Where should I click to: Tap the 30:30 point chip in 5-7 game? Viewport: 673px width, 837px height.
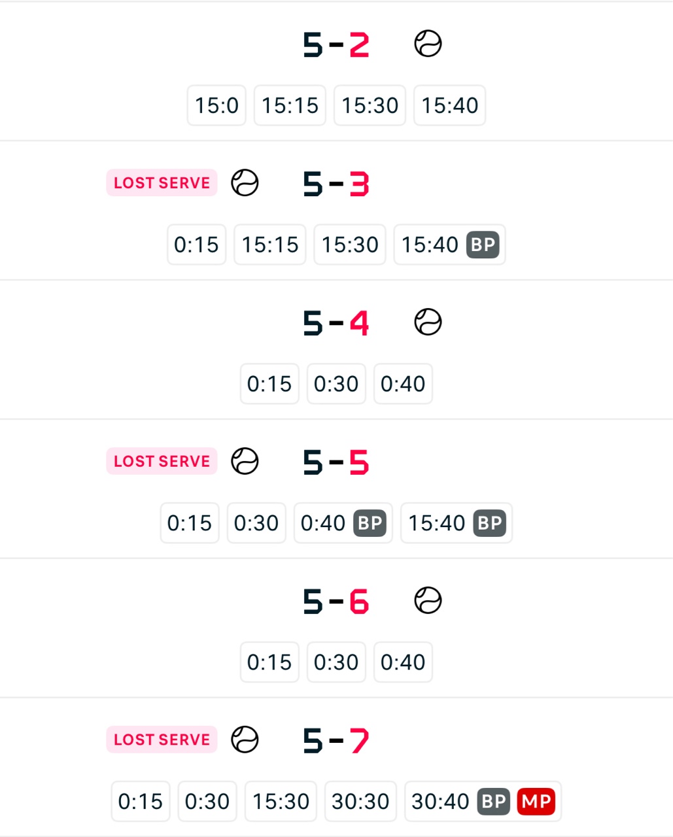tap(360, 801)
